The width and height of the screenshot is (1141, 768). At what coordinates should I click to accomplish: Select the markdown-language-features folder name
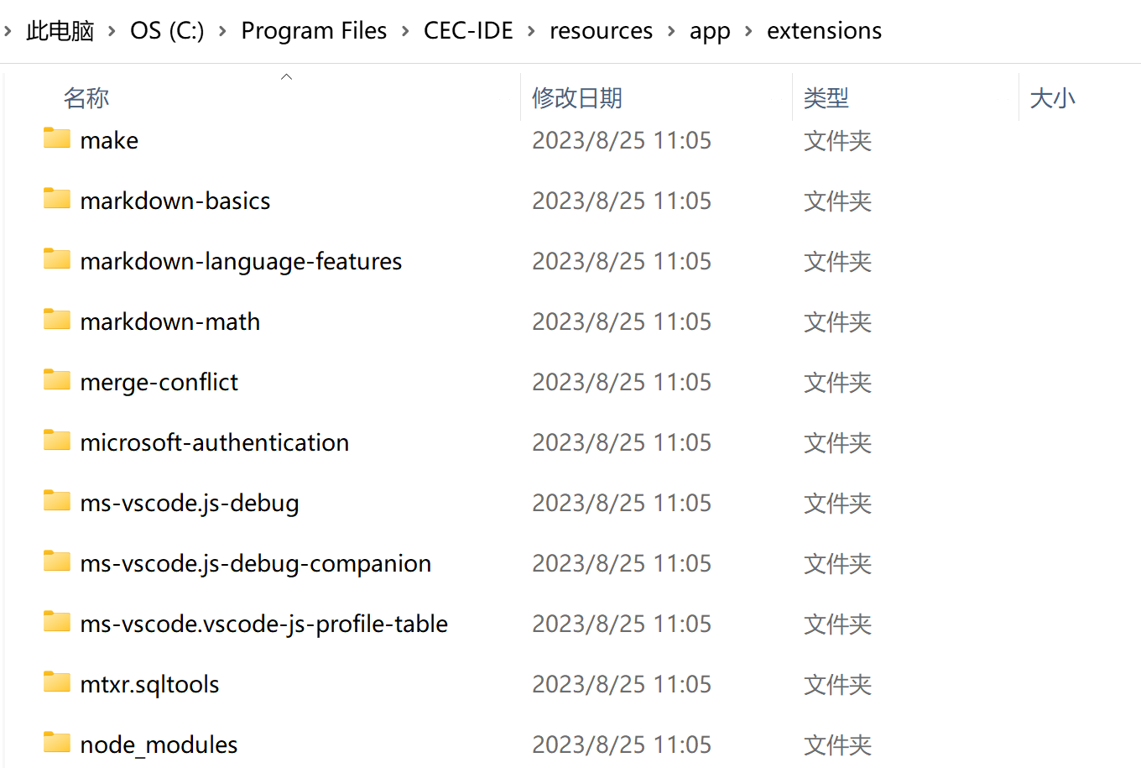(242, 261)
